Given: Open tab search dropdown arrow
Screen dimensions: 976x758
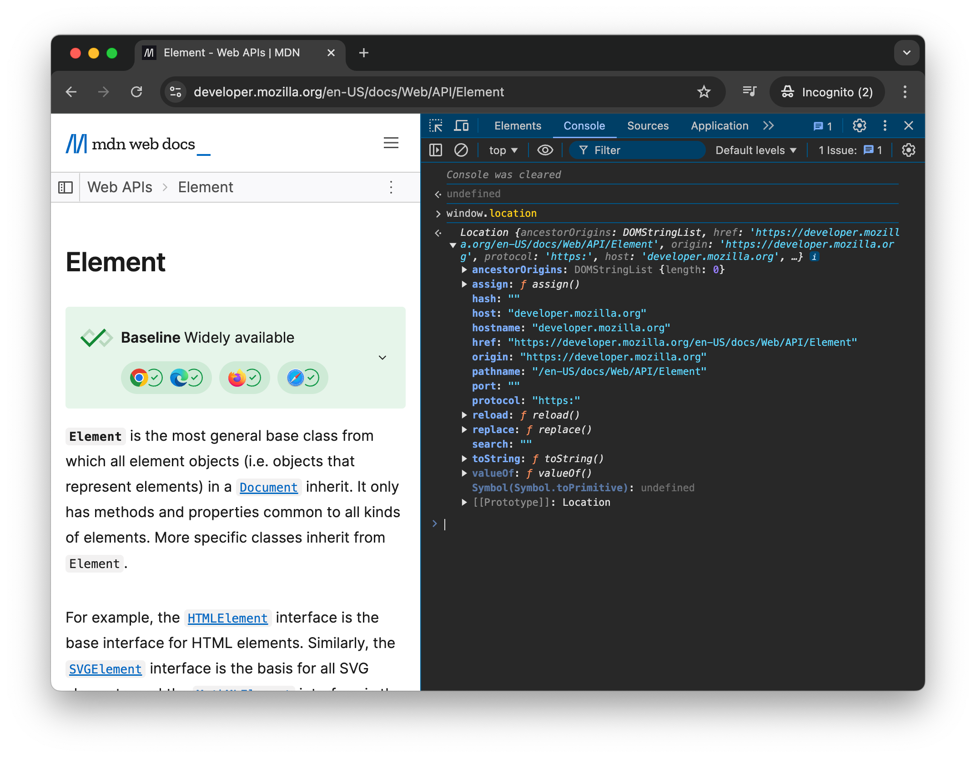Looking at the screenshot, I should click(x=906, y=53).
